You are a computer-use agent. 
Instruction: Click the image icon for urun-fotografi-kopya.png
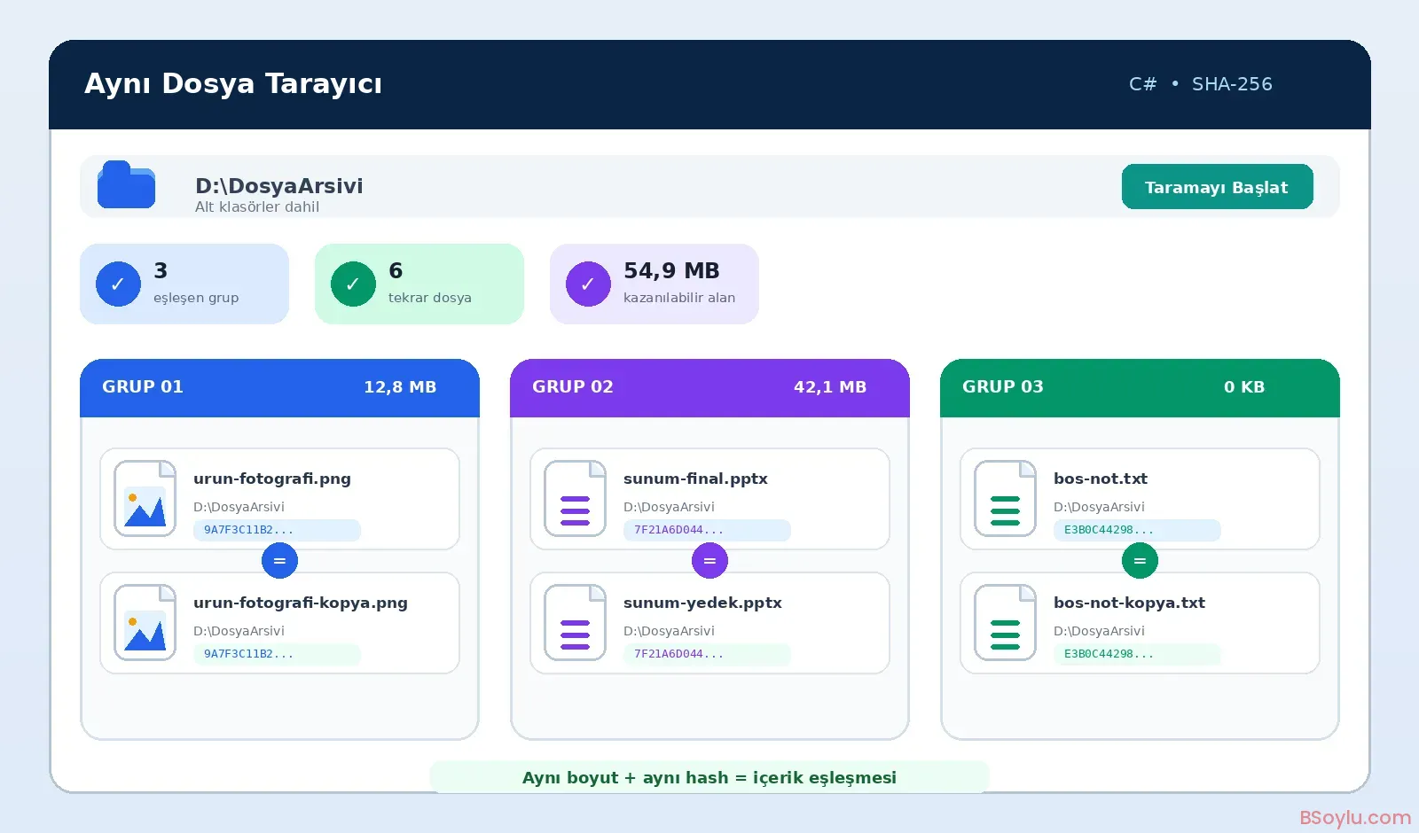click(x=145, y=622)
